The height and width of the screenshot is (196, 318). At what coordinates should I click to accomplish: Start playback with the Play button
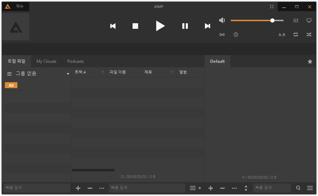tap(160, 26)
